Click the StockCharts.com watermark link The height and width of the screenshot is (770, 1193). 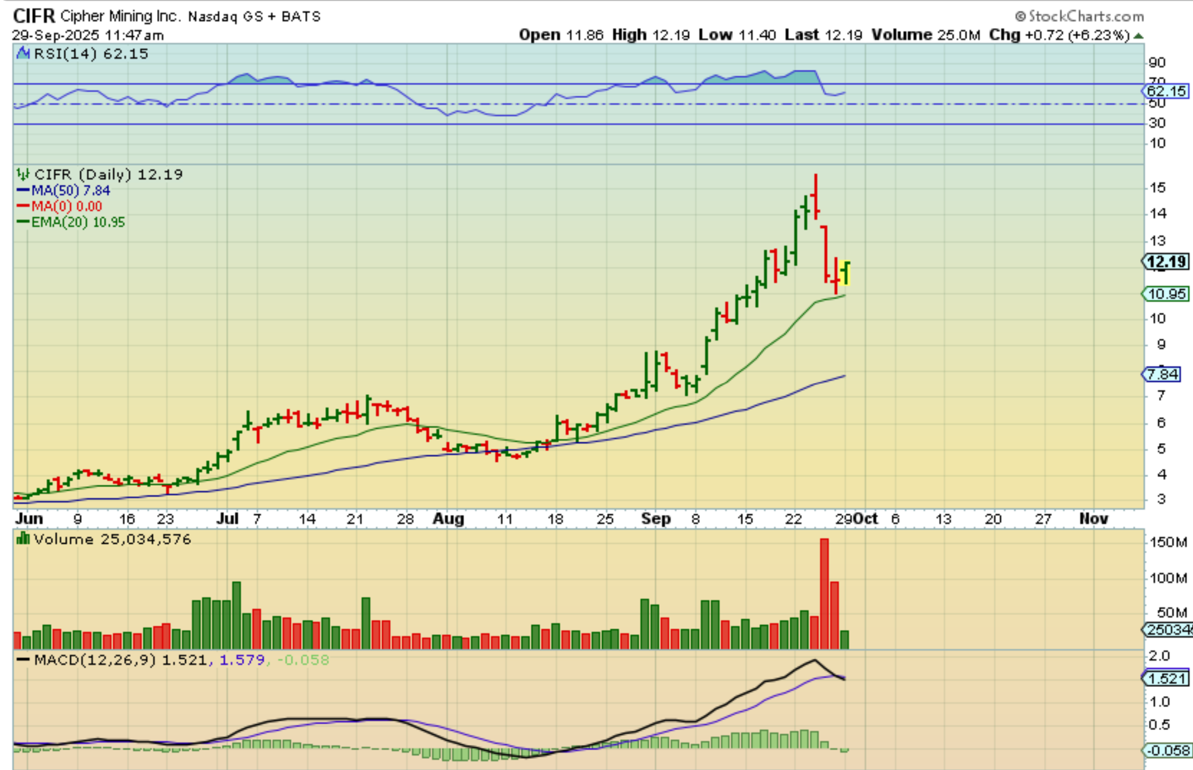(1081, 17)
